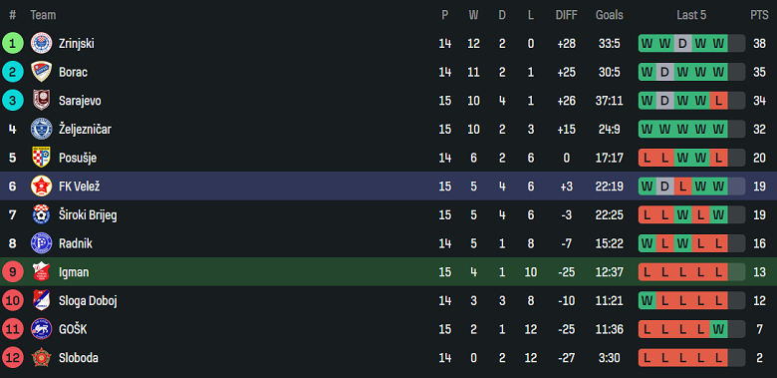This screenshot has width=777, height=378.
Task: Select the Željezničar team badge
Action: pyautogui.click(x=41, y=130)
